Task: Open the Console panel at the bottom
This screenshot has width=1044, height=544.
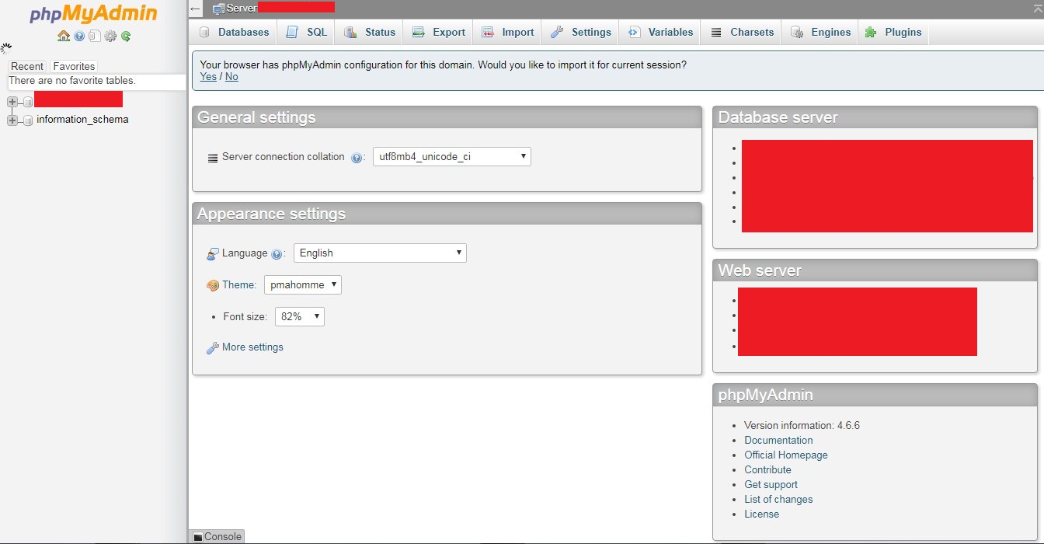Action: 217,536
